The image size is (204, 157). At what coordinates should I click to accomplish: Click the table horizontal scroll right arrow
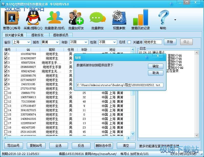(x=128, y=138)
